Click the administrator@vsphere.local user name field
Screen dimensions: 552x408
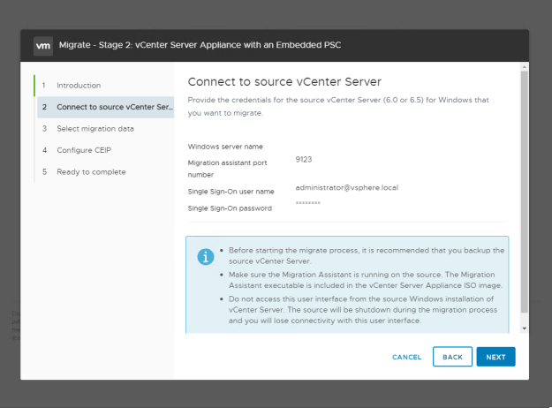point(347,187)
